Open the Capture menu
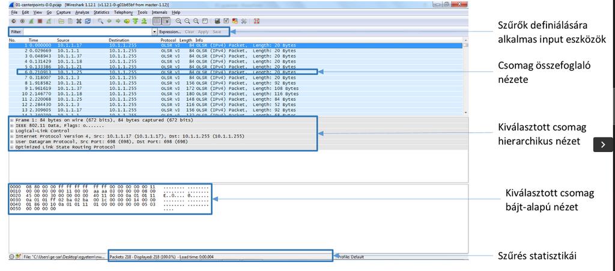Image resolution: width=615 pixels, height=271 pixels. point(64,13)
